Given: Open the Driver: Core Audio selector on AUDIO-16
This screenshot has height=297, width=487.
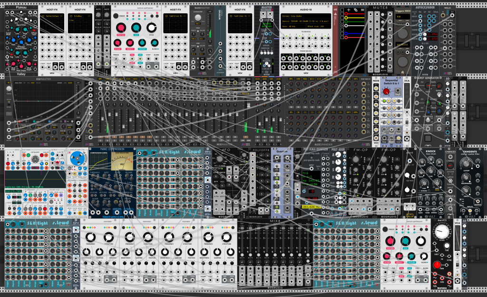Looking at the screenshot, I should point(306,16).
